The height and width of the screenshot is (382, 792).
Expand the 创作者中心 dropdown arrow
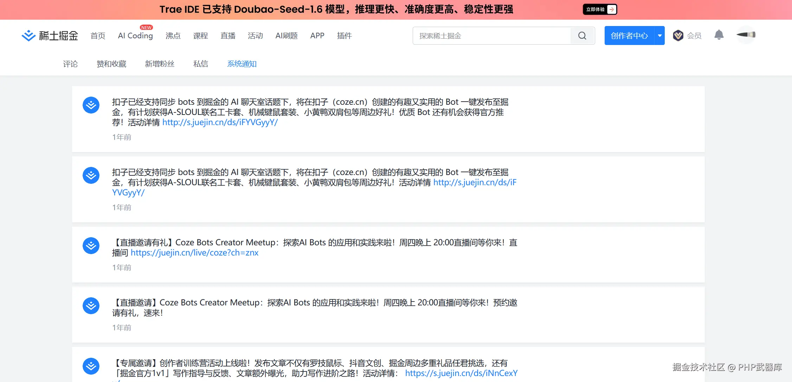pyautogui.click(x=660, y=35)
